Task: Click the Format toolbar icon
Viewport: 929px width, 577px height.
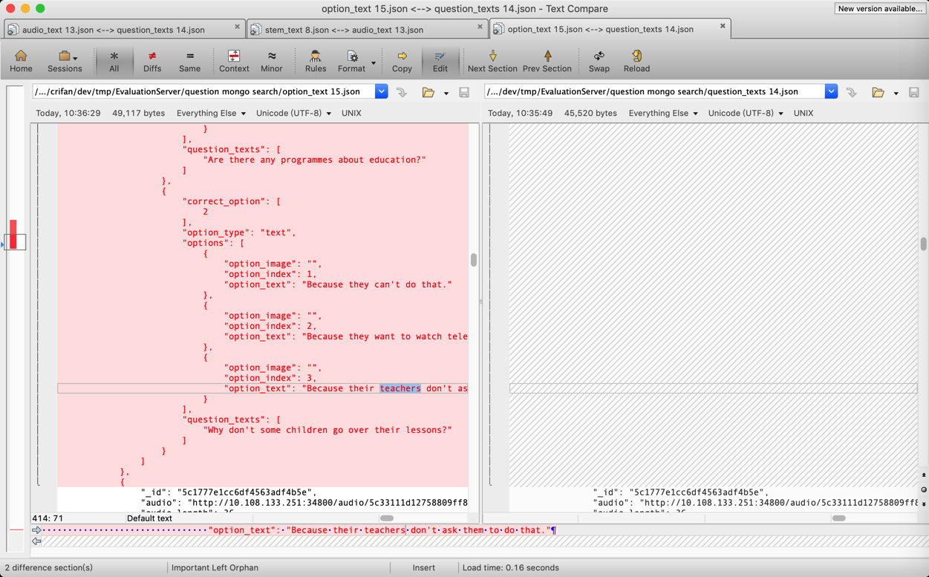Action: [351, 61]
